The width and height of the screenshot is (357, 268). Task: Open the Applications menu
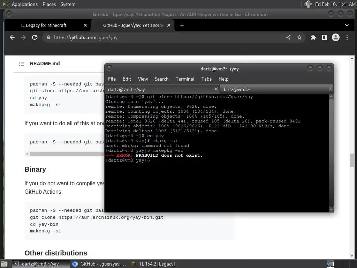click(25, 4)
